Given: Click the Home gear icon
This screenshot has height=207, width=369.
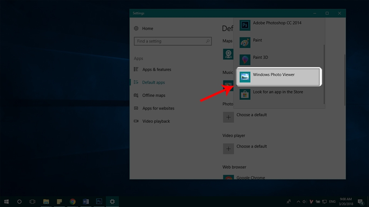Looking at the screenshot, I should (136, 28).
